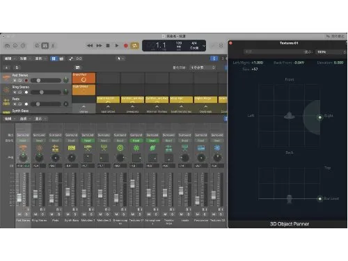
Task: Start recording with the red record button
Action: (x=126, y=46)
